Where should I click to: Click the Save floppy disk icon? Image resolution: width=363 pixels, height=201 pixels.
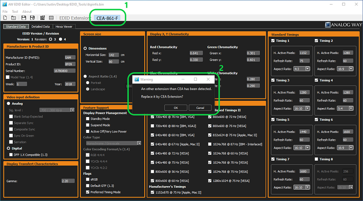click(x=23, y=18)
